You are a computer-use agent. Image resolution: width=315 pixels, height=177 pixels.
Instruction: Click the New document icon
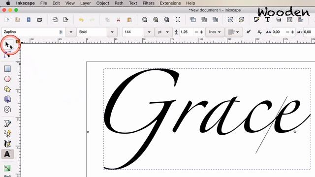click(x=7, y=20)
